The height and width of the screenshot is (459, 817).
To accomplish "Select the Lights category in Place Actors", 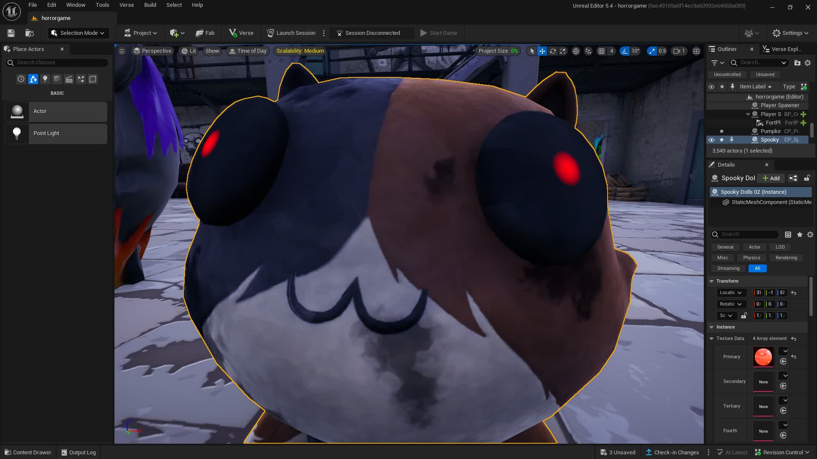I will pyautogui.click(x=45, y=79).
